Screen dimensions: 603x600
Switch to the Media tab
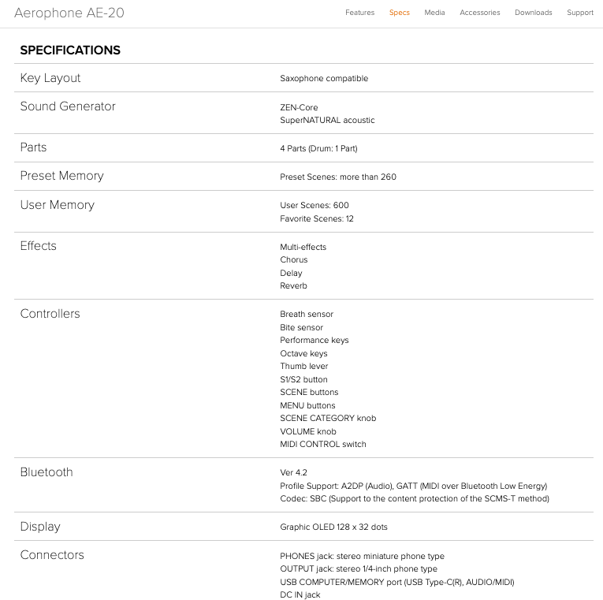pyautogui.click(x=434, y=13)
